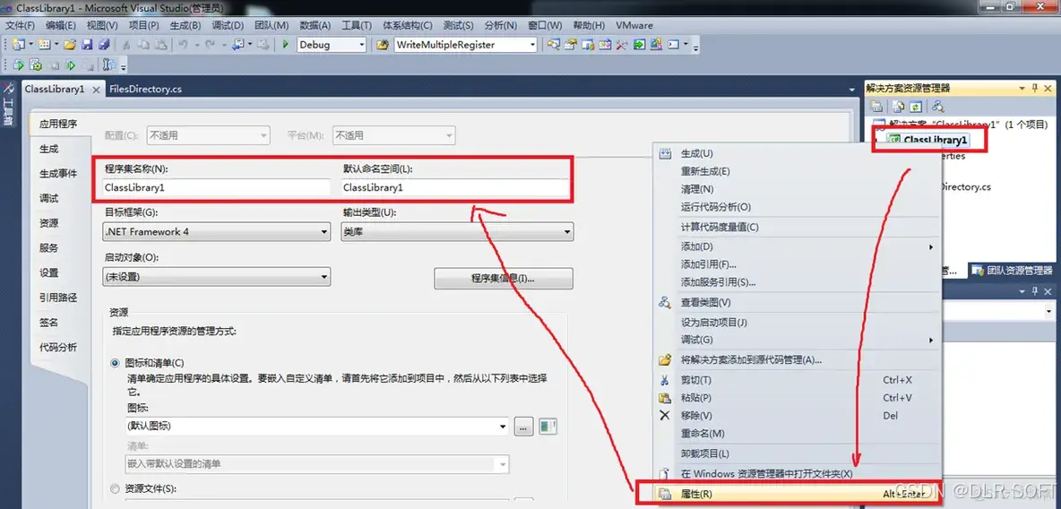Choose 卸载项目(L) in context menu

click(798, 453)
